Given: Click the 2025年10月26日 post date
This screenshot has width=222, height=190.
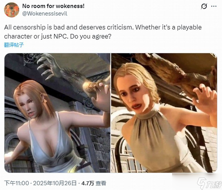Looking at the screenshot, I should 55,183.
